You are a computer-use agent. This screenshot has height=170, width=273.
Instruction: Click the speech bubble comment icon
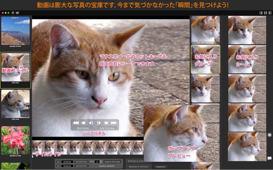pyautogui.click(x=269, y=158)
